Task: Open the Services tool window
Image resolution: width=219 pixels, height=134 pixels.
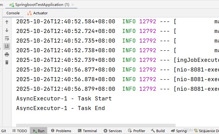Action: tap(112, 131)
